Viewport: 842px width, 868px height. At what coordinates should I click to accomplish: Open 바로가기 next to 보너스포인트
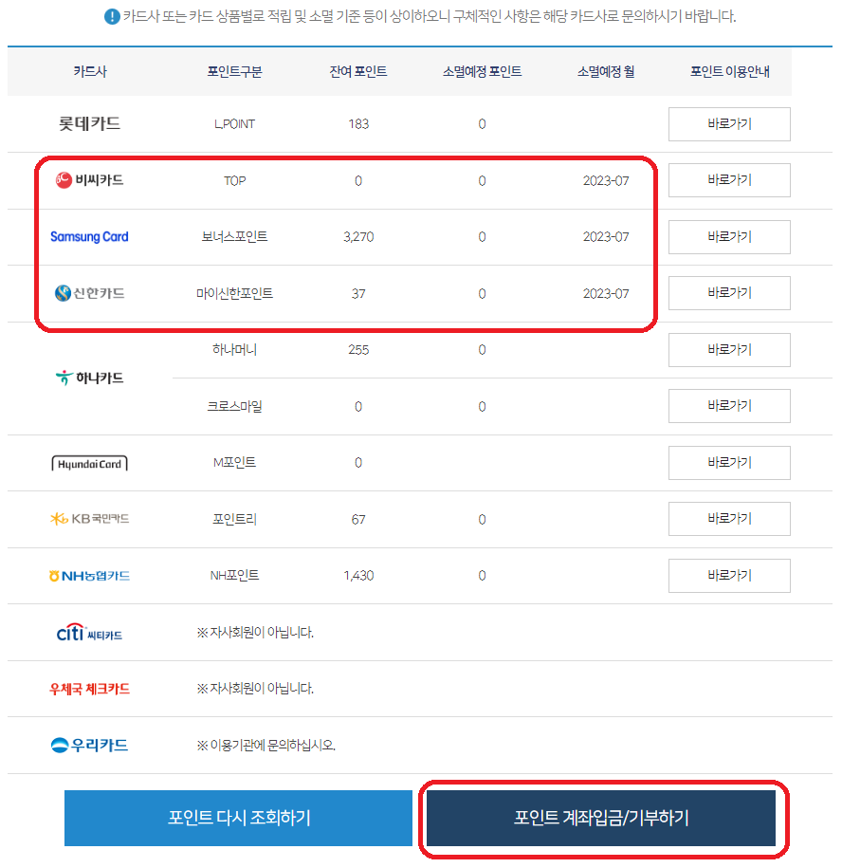[x=728, y=236]
